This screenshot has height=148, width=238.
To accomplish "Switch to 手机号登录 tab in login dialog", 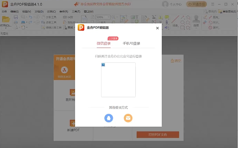I will pos(131,43).
